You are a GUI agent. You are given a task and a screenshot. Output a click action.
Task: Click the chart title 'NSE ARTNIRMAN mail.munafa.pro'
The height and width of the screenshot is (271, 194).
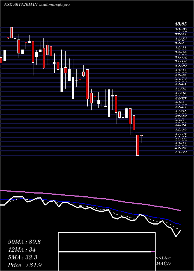[x=36, y=5]
